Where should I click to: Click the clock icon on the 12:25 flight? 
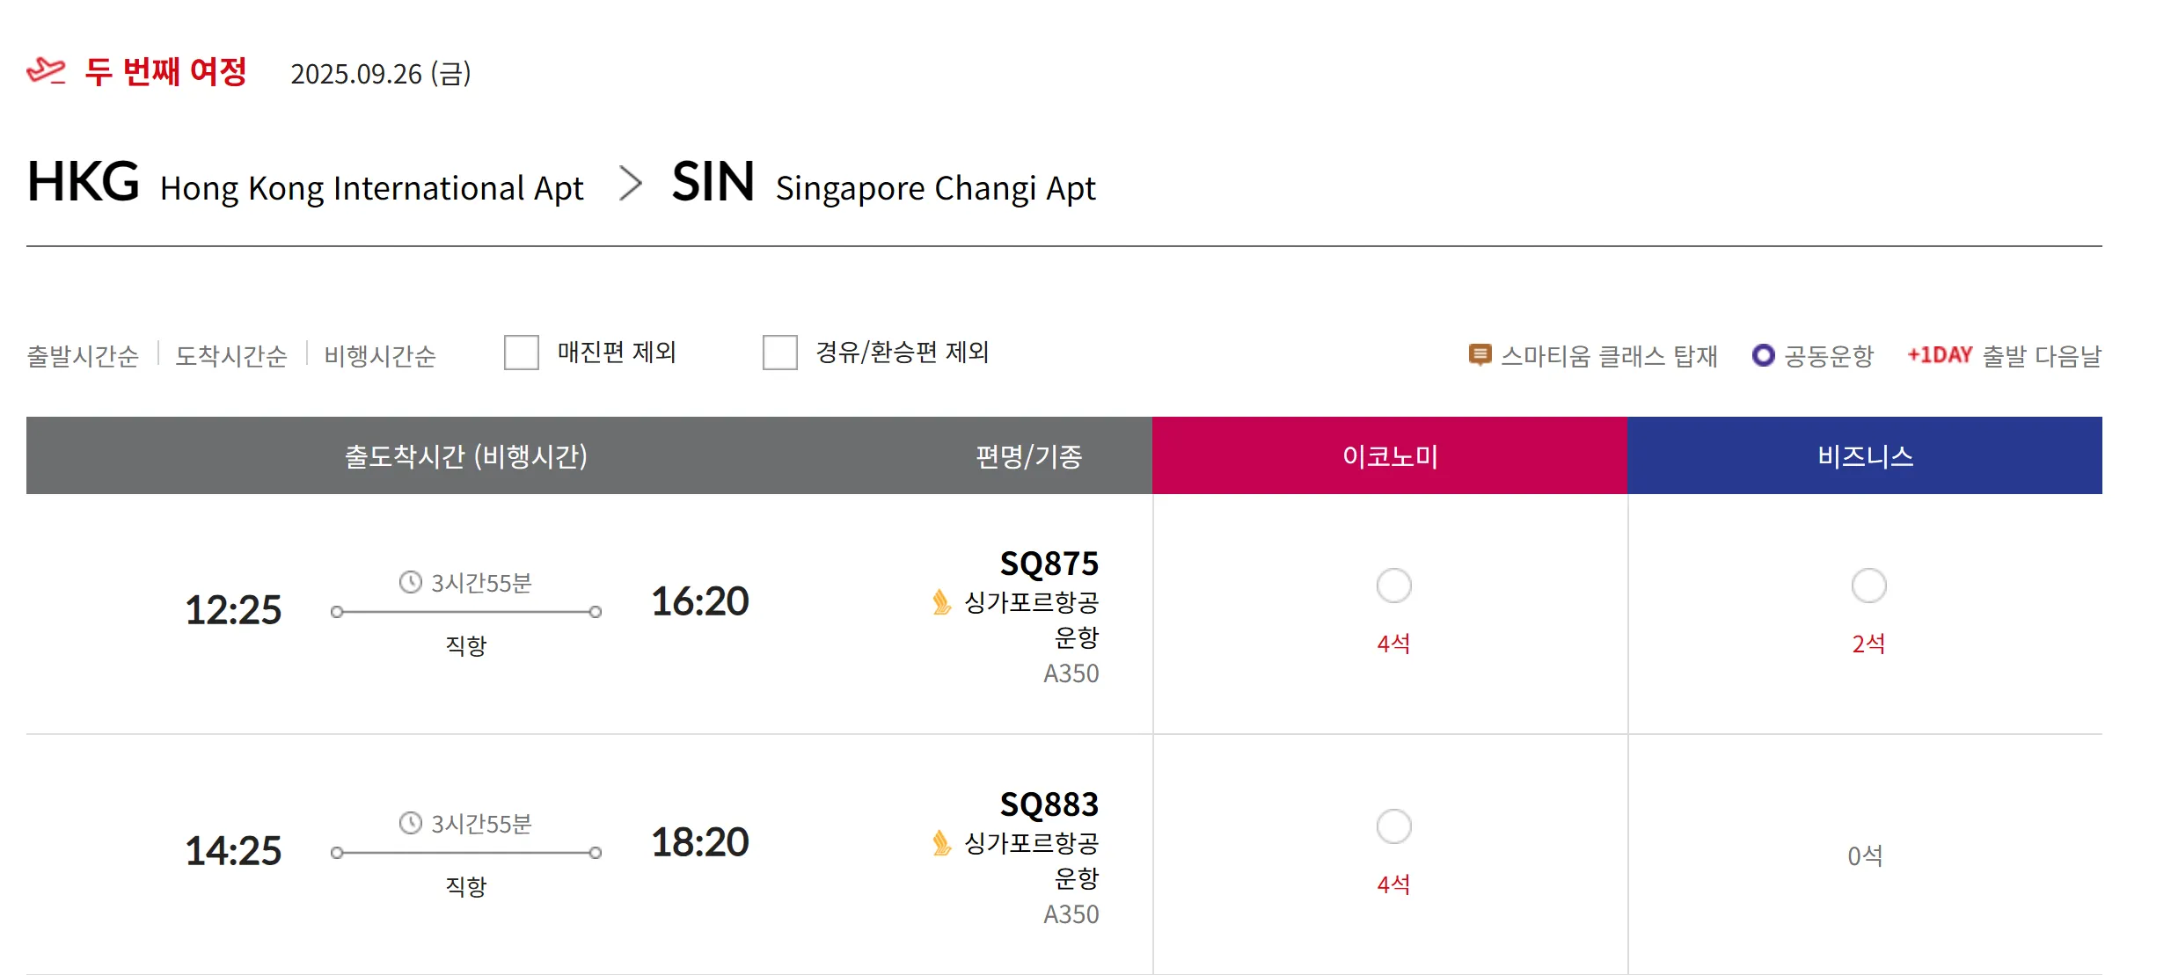point(411,582)
